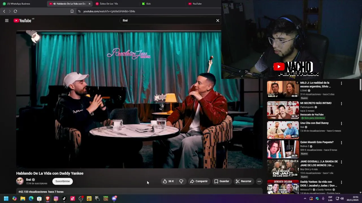Click the video title Hablando De La Vida
The height and width of the screenshot is (203, 362).
coord(50,173)
